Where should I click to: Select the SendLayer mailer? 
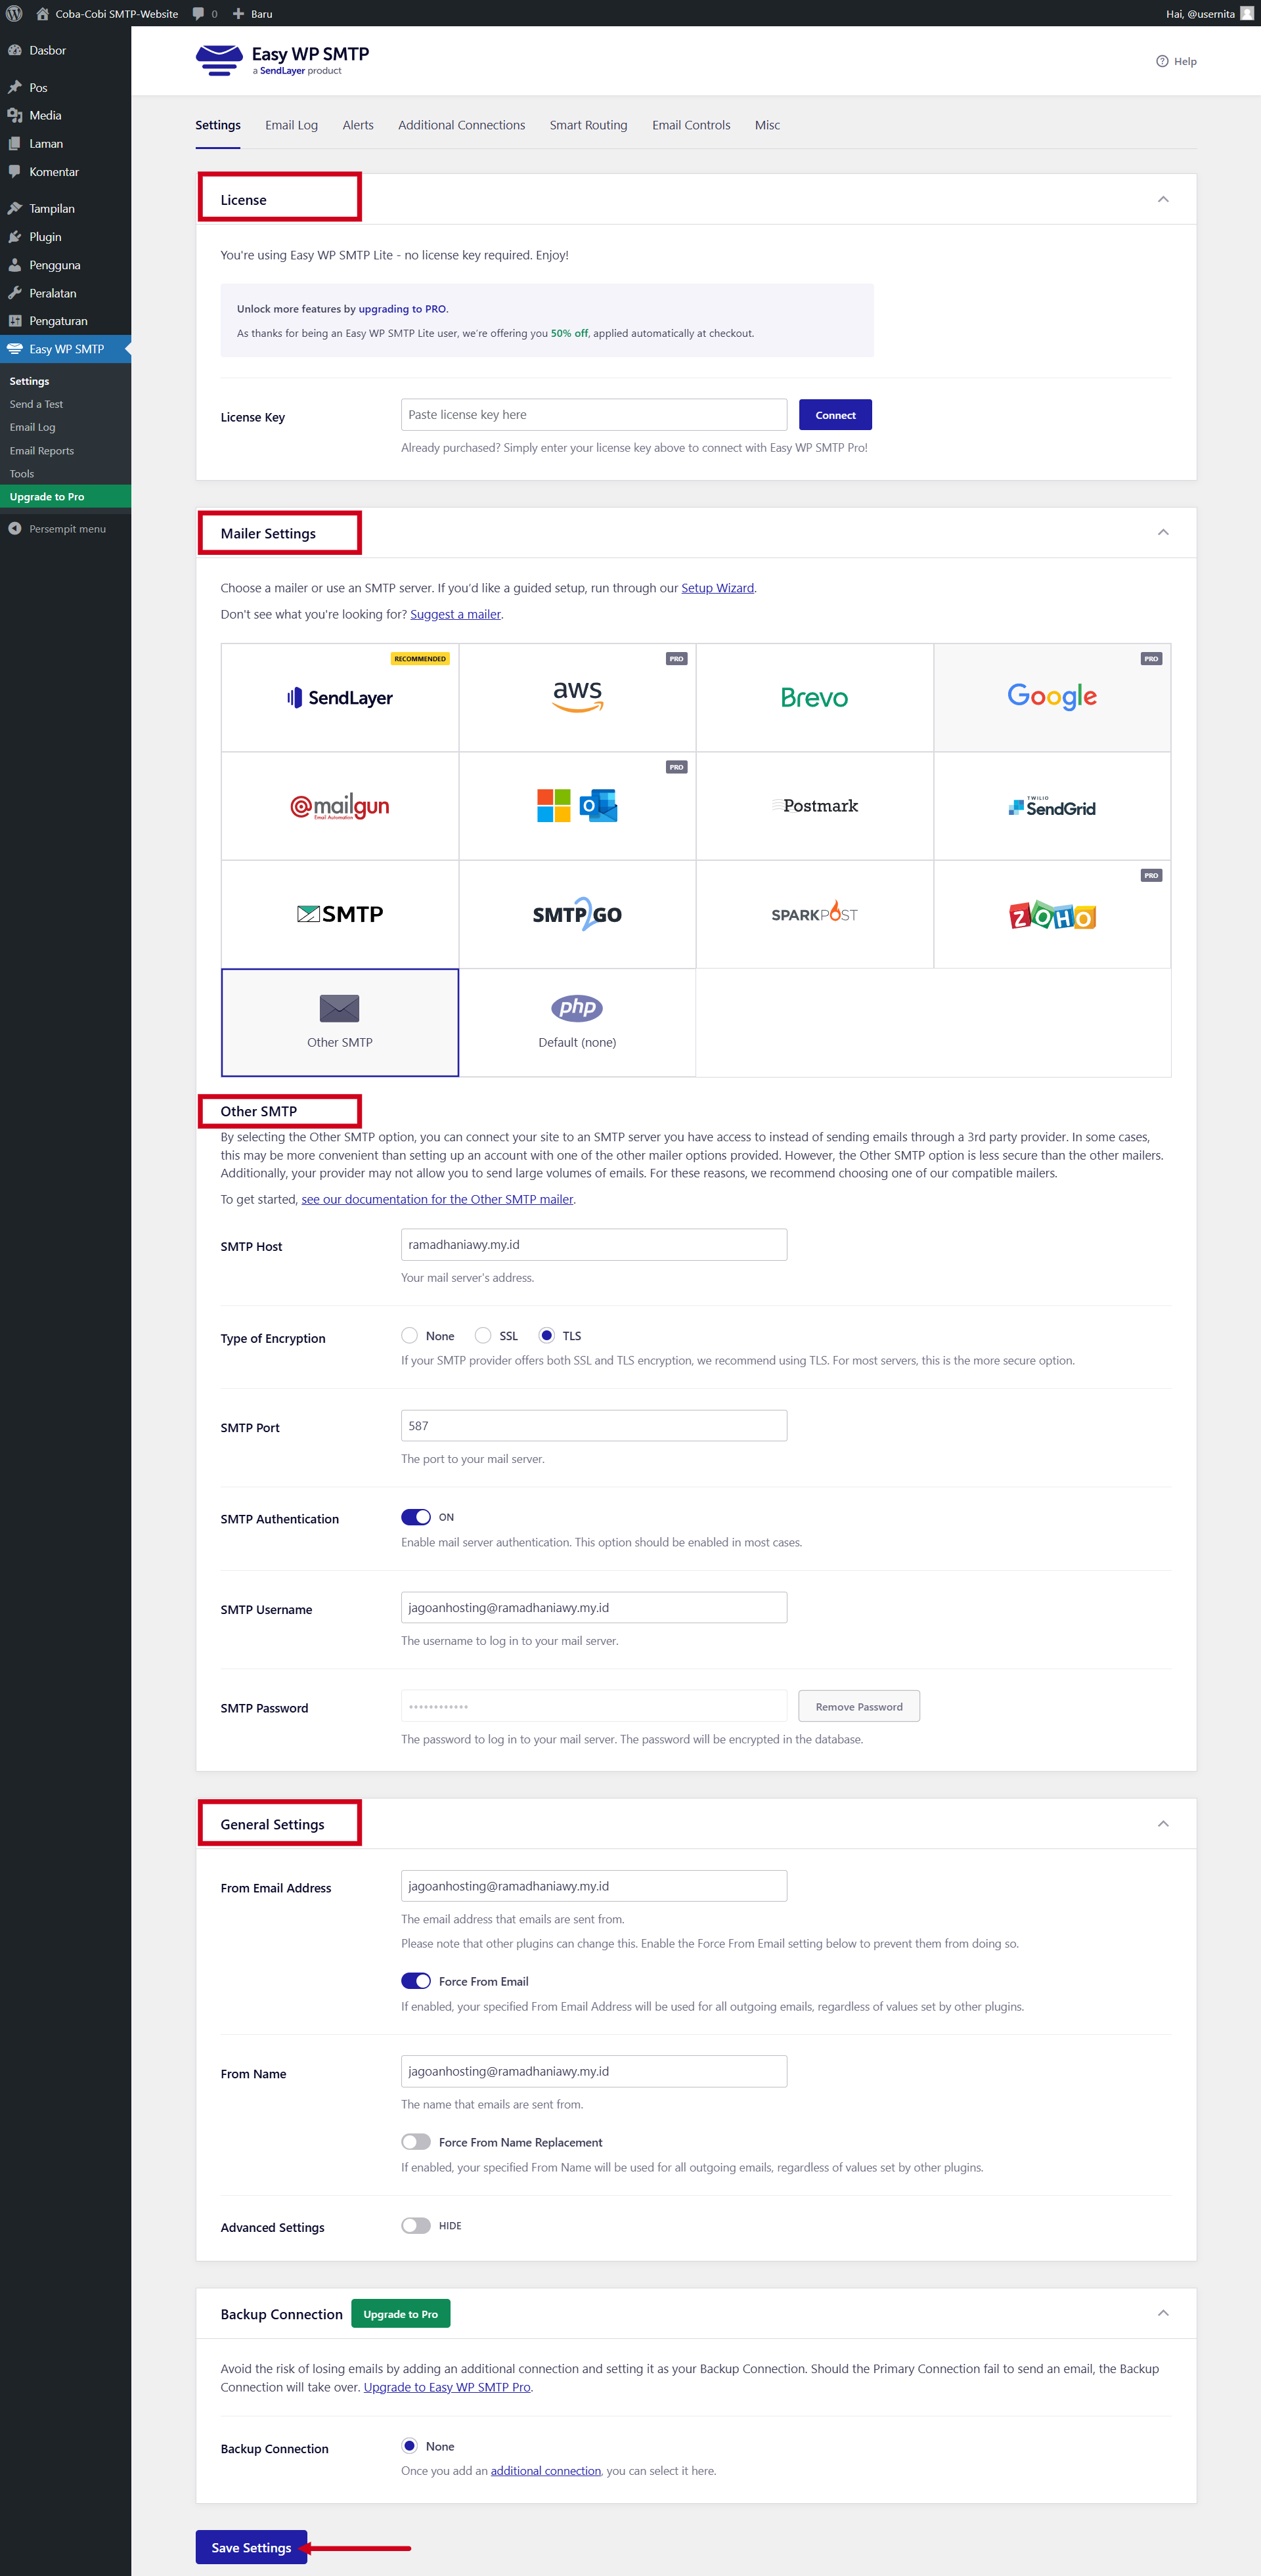tap(340, 698)
